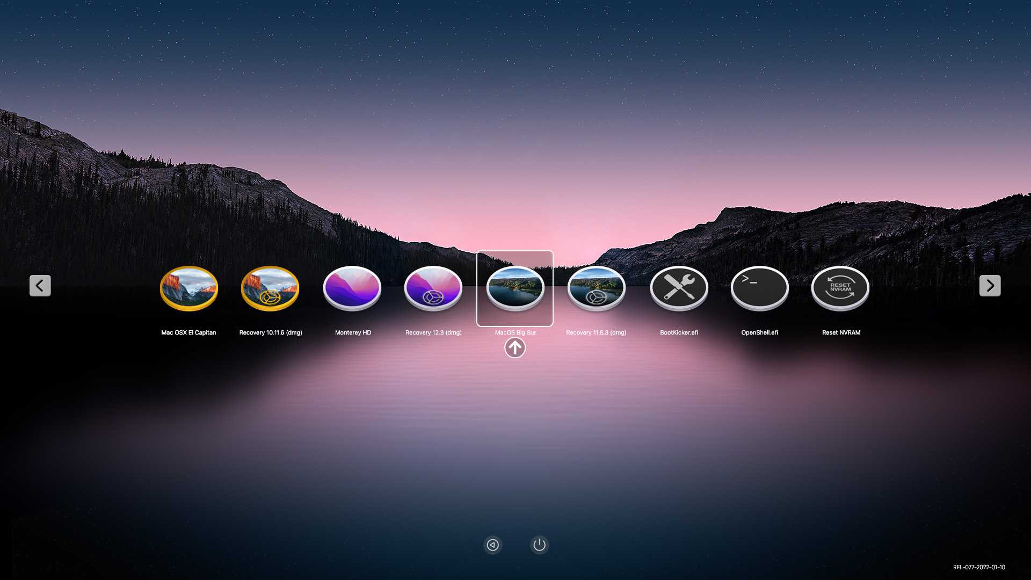Click the REL-077-2022-01-10 version text

coord(978,567)
